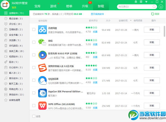Image resolution: width=166 pixels, height=122 pixels.
Task: Click the search magnifier icon
Action: pos(154,7)
